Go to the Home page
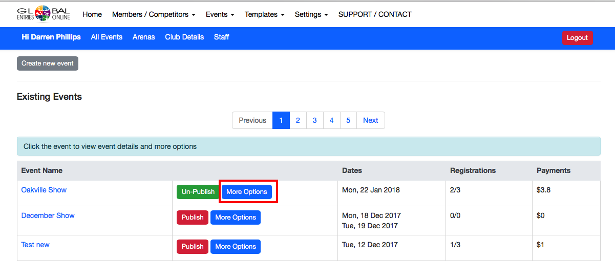The width and height of the screenshot is (615, 261). click(92, 14)
